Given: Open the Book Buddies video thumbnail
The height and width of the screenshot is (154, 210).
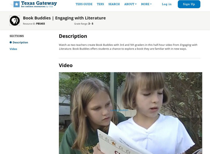Looking at the screenshot, I should click(x=130, y=113).
